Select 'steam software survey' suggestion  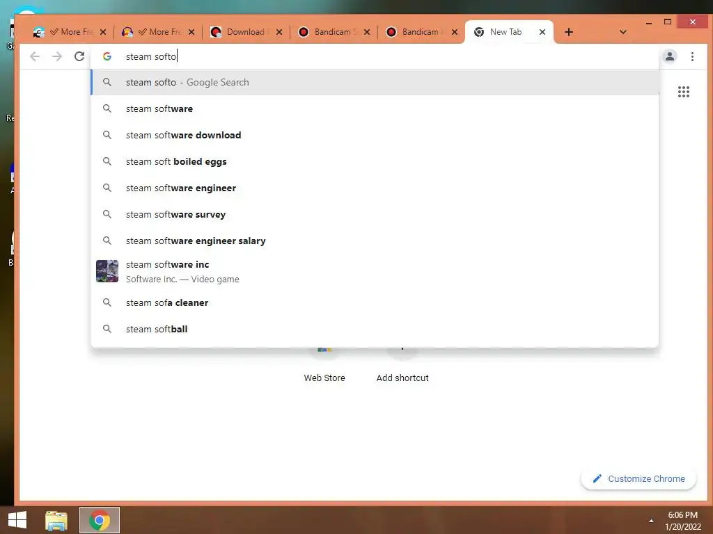point(375,214)
